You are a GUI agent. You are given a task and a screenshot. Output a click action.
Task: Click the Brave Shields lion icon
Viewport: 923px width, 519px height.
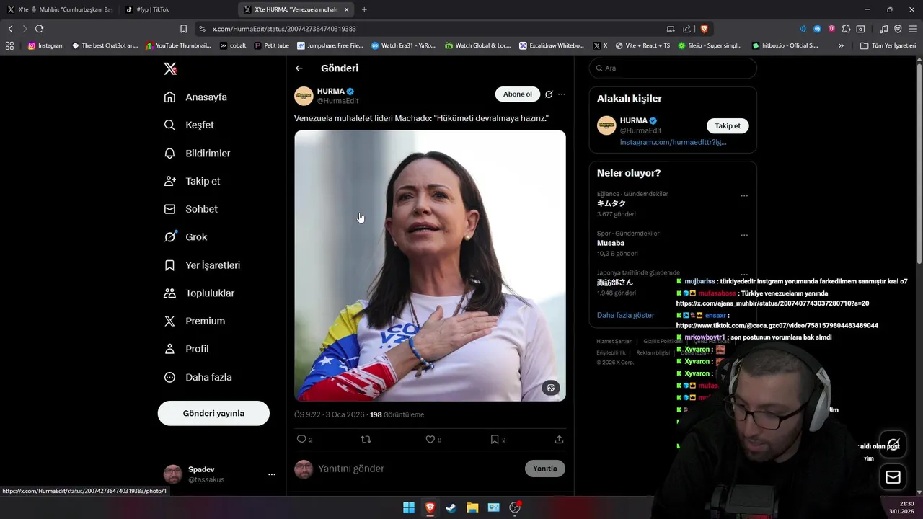pyautogui.click(x=705, y=29)
